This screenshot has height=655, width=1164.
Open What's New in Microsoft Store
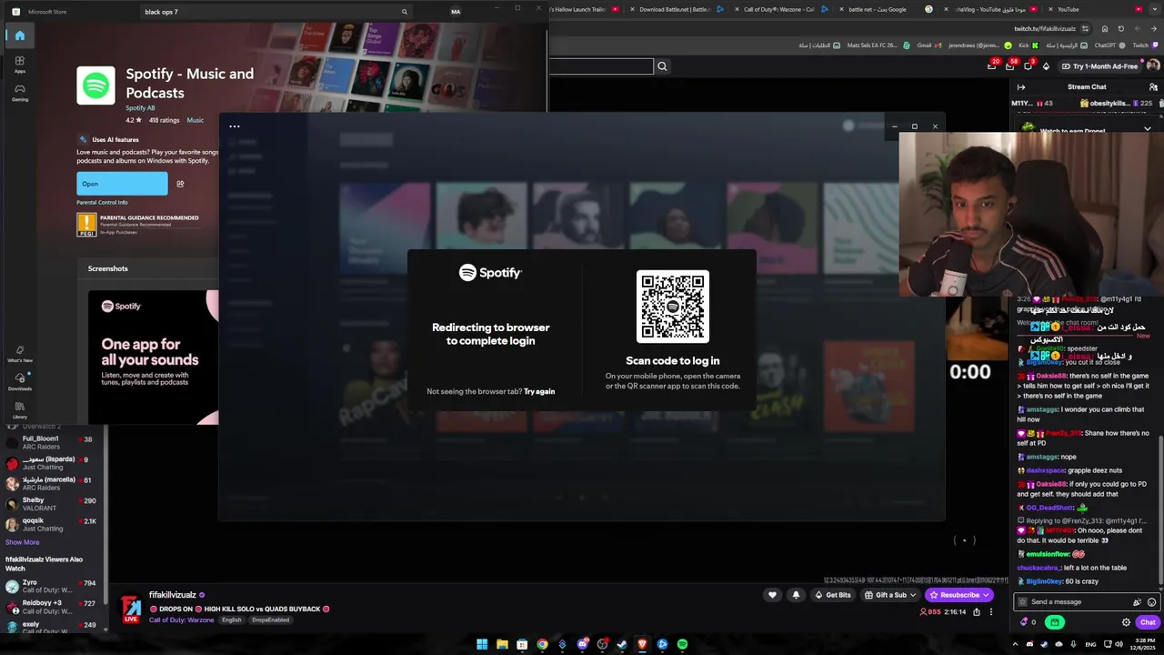click(19, 354)
